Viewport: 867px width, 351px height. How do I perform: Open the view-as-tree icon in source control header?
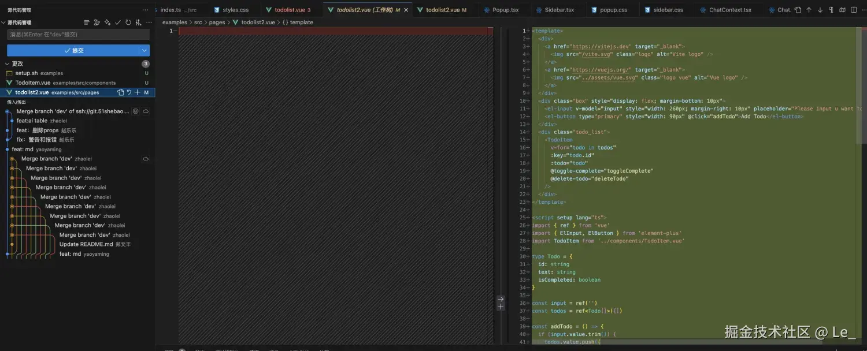(87, 23)
